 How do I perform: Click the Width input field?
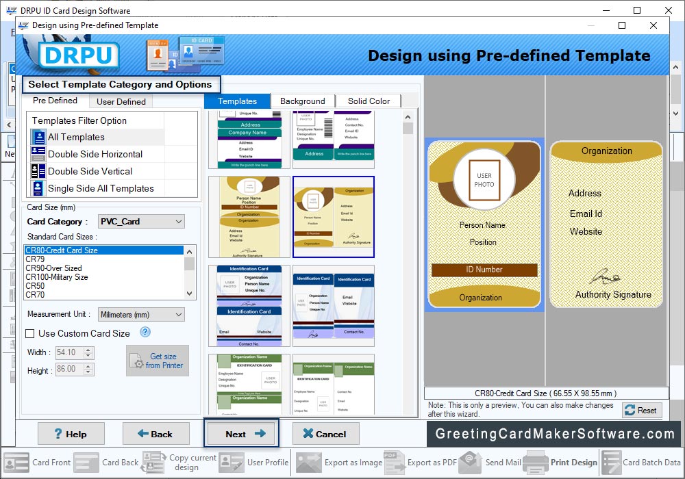pos(69,352)
